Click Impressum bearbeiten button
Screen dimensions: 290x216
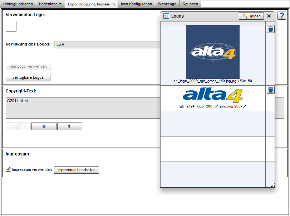coord(77,170)
